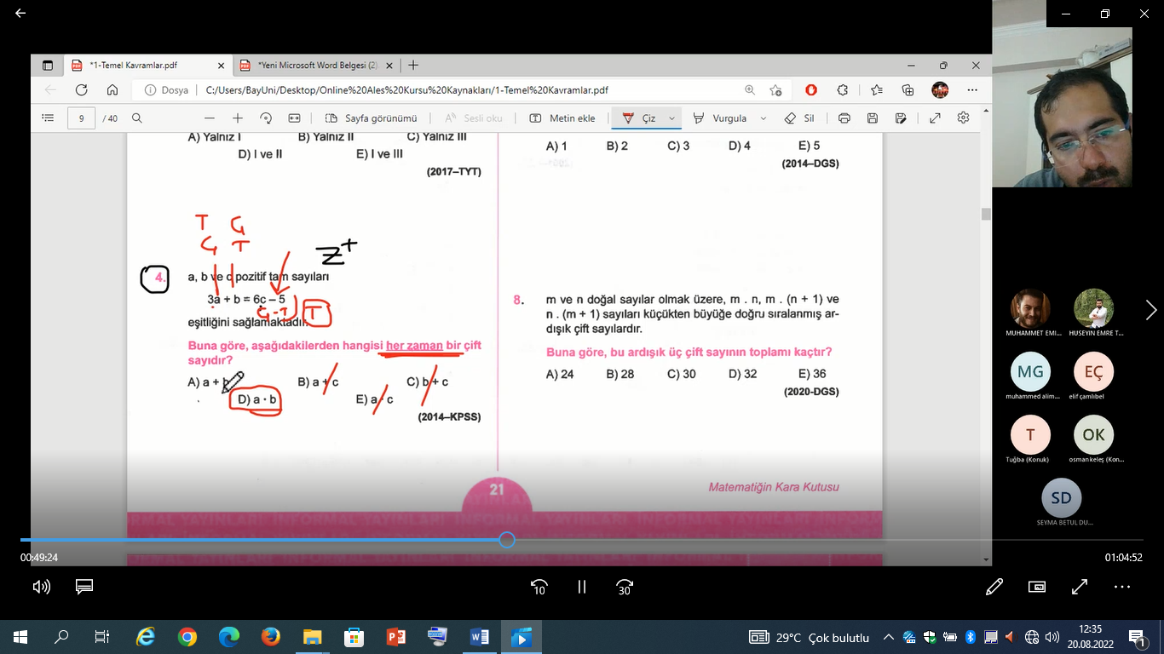The width and height of the screenshot is (1164, 654).
Task: Click the Sesli oku button
Action: (474, 118)
